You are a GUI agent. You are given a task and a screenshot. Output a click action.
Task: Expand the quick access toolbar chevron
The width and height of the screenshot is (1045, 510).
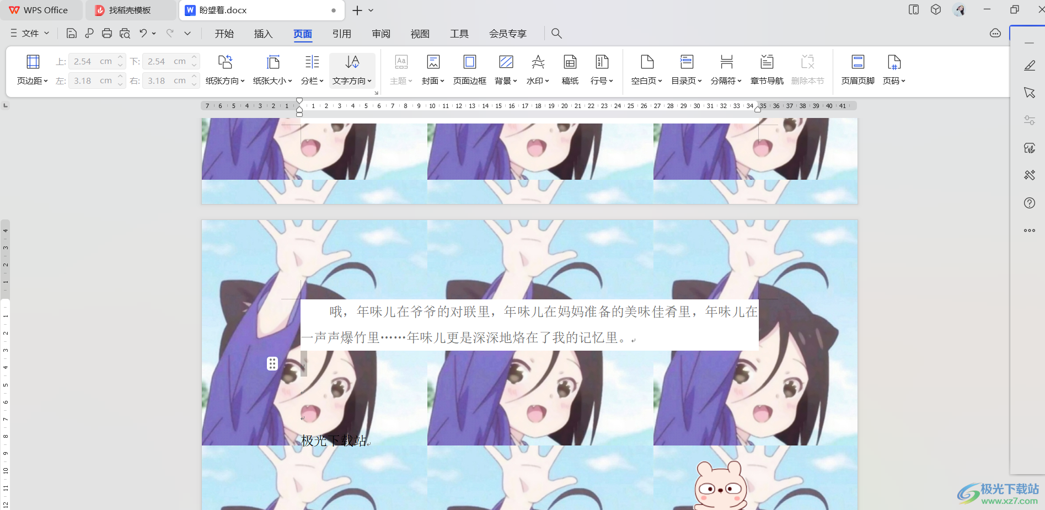pos(187,34)
